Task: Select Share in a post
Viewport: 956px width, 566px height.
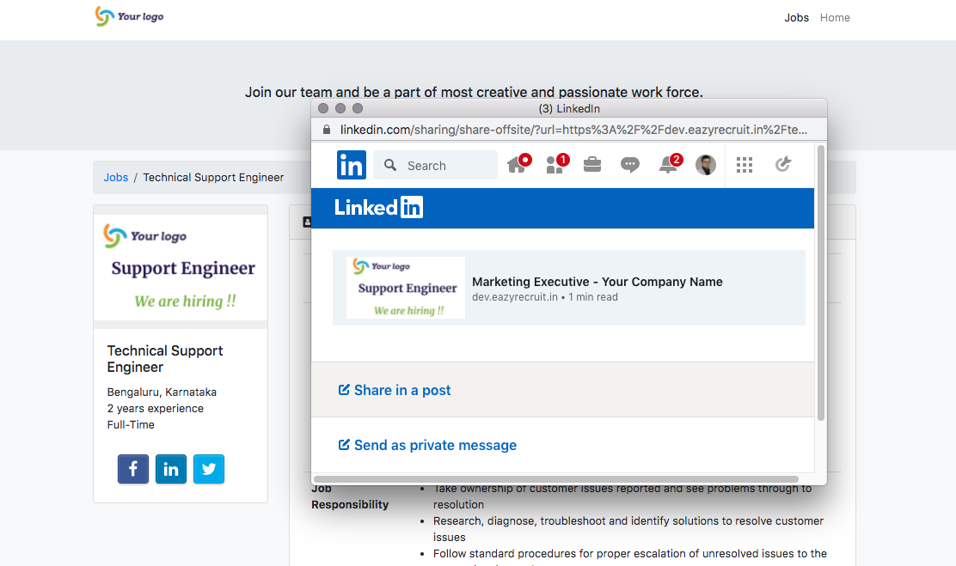Action: click(x=395, y=390)
